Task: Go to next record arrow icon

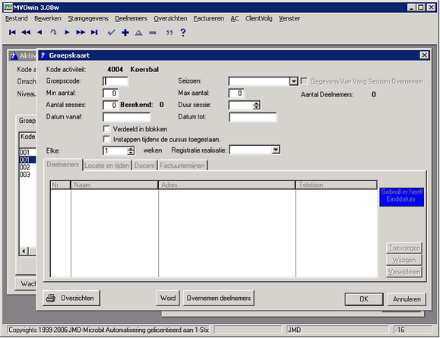Action: 67,33
